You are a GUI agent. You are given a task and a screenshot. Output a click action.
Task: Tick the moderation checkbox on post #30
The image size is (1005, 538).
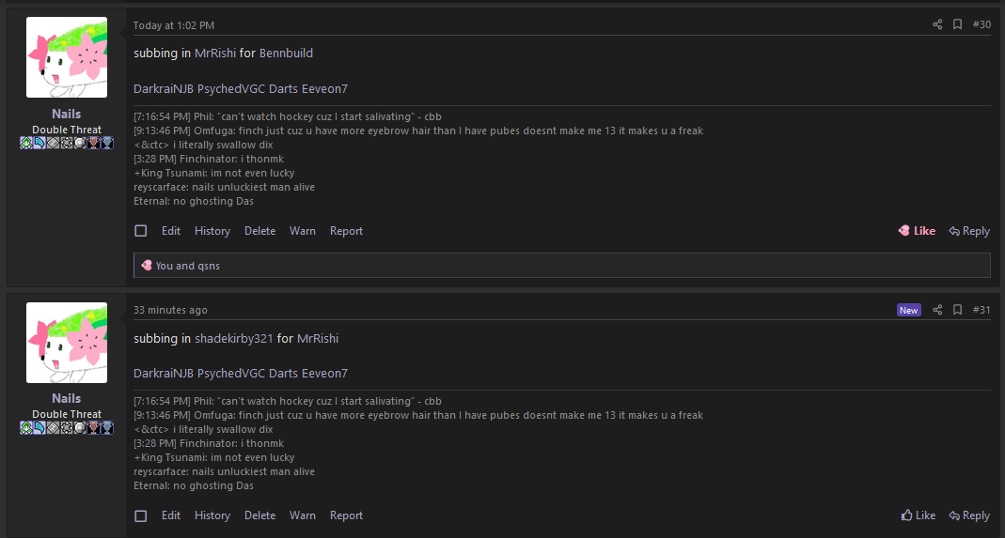point(141,231)
